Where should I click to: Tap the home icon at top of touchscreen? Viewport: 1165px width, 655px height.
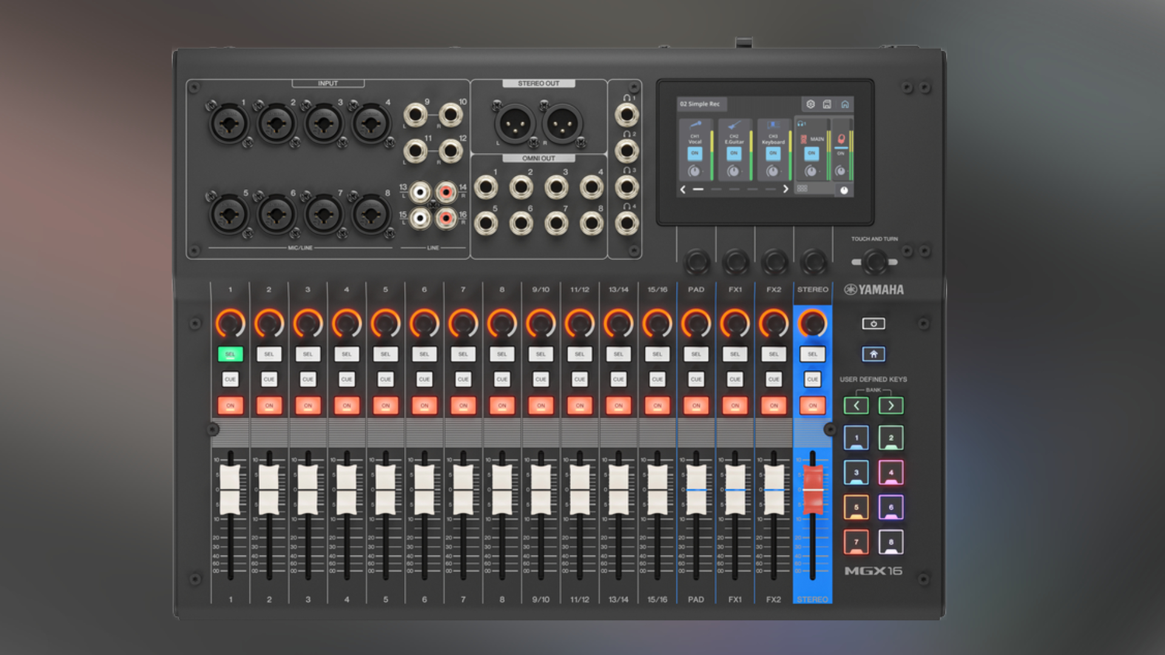click(846, 104)
